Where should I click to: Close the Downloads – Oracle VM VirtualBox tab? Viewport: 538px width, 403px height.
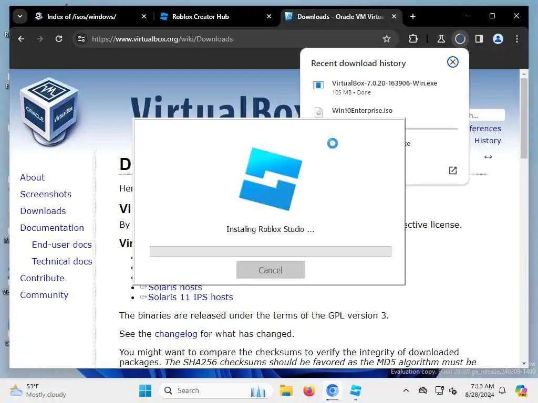pyautogui.click(x=394, y=16)
